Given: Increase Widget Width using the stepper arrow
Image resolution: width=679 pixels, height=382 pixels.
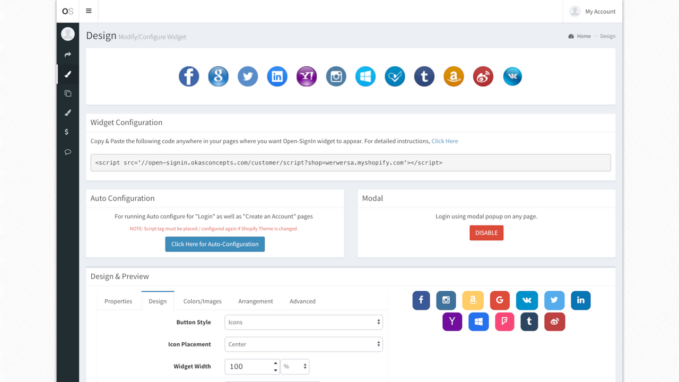Looking at the screenshot, I should [275, 363].
